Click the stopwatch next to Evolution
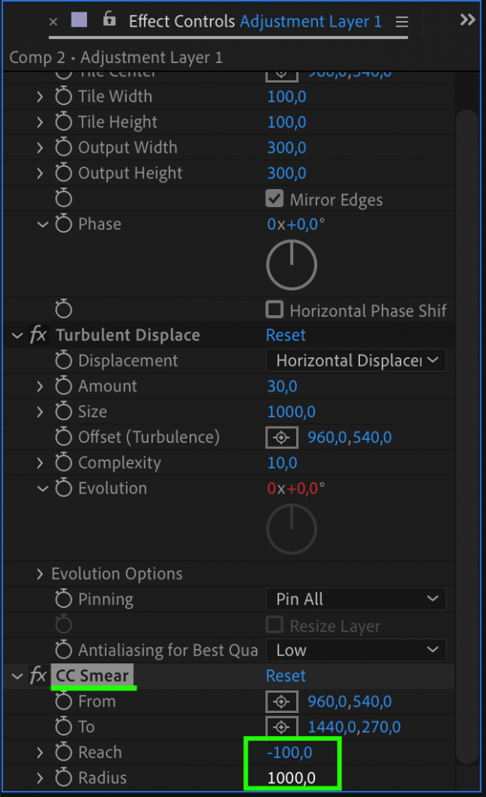This screenshot has width=486, height=797. (x=63, y=488)
